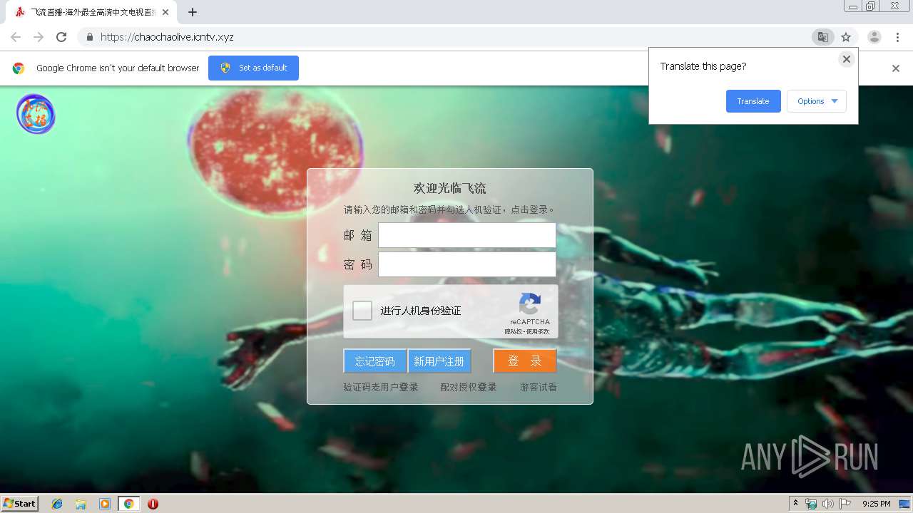Viewport: 913px width, 513px height.
Task: Dismiss the default browser info bar
Action: tap(896, 68)
